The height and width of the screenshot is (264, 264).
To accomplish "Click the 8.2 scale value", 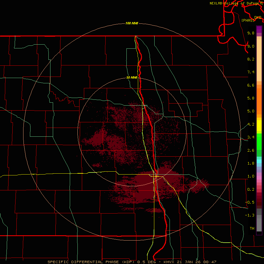I will coord(251,59).
